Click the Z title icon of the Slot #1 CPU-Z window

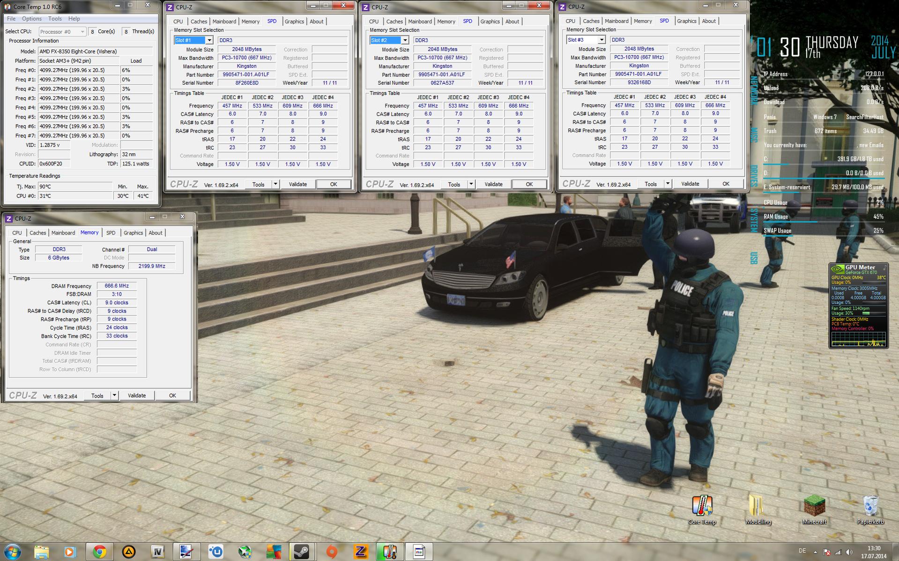170,7
